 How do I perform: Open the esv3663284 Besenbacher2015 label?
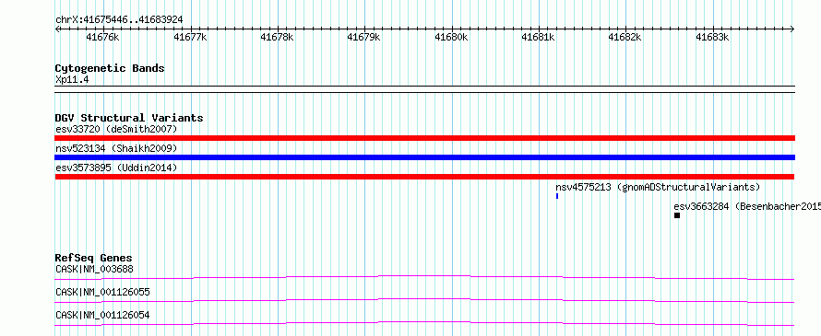click(x=747, y=206)
